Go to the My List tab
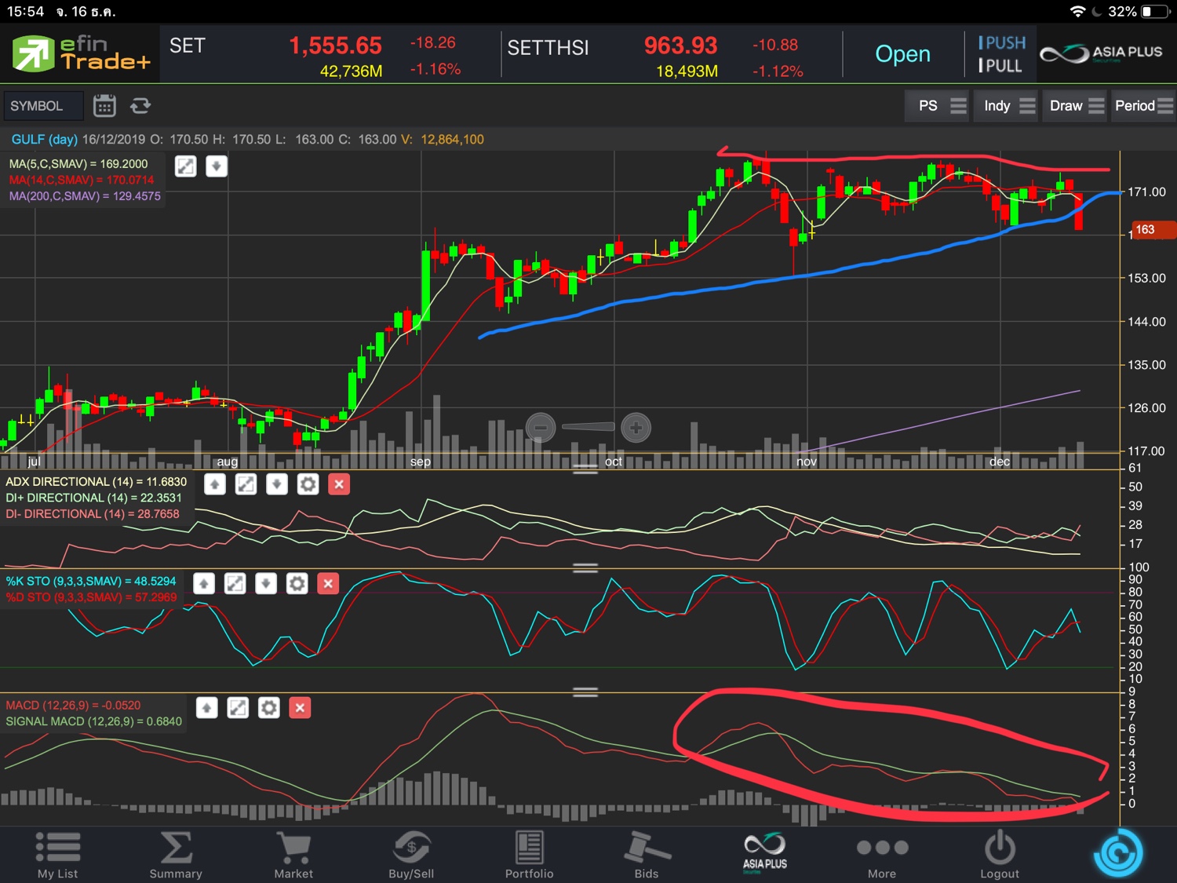The height and width of the screenshot is (883, 1177). click(58, 855)
